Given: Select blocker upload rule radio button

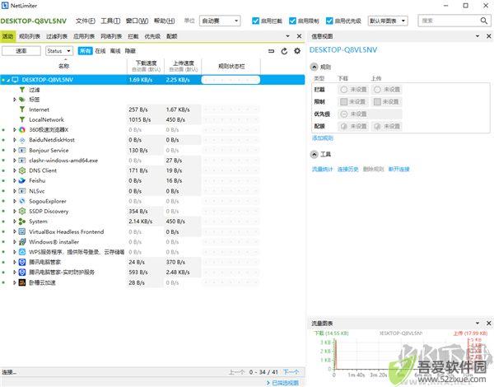Looking at the screenshot, I should tap(377, 90).
